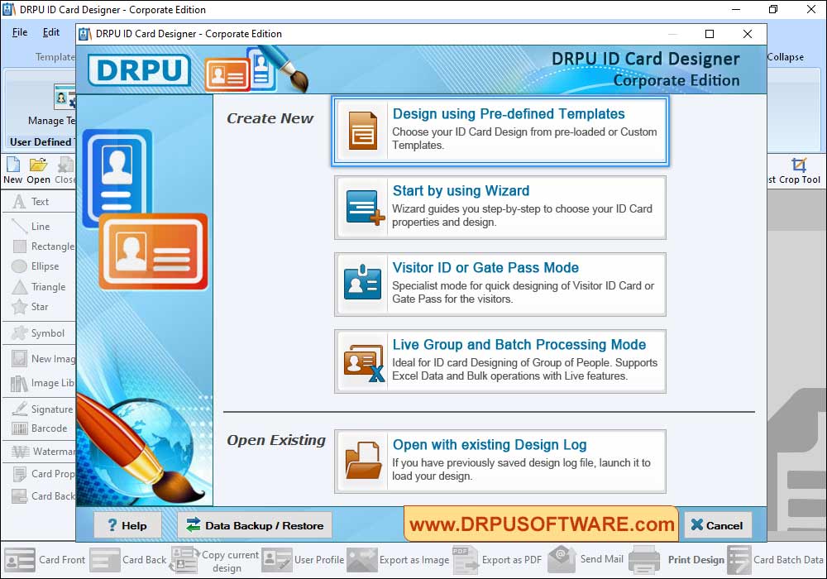827x579 pixels.
Task: Click the visitor ID badge icon
Action: click(362, 283)
